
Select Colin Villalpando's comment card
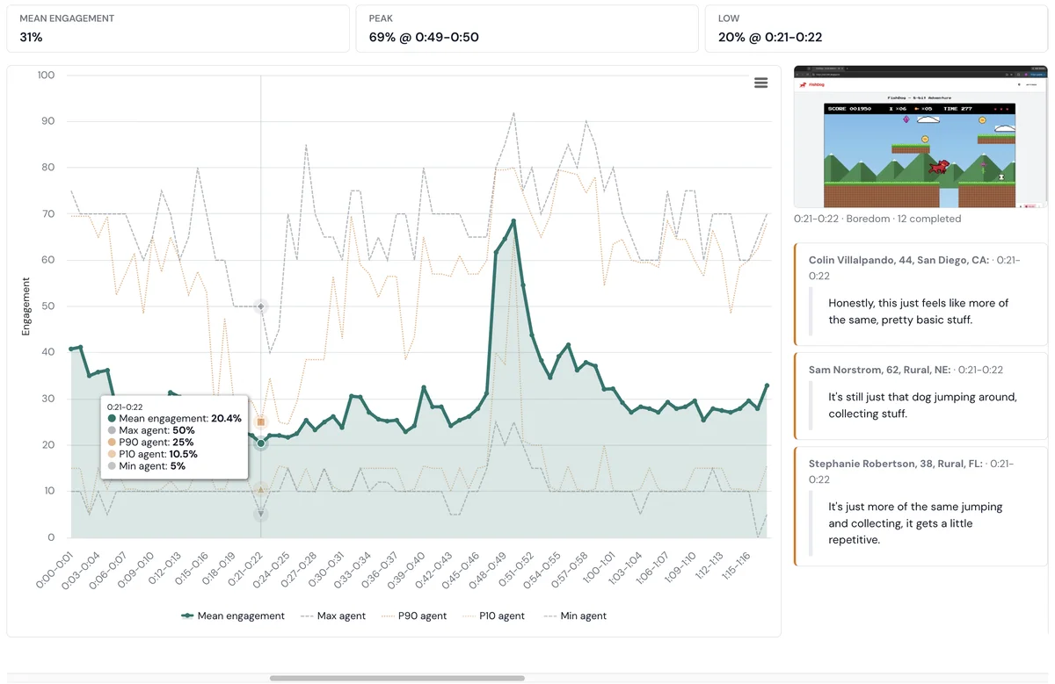click(x=920, y=292)
